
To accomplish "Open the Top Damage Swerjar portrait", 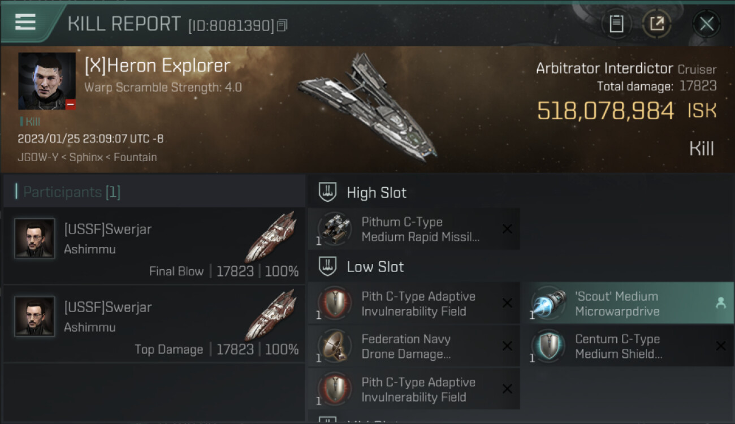I will [34, 317].
